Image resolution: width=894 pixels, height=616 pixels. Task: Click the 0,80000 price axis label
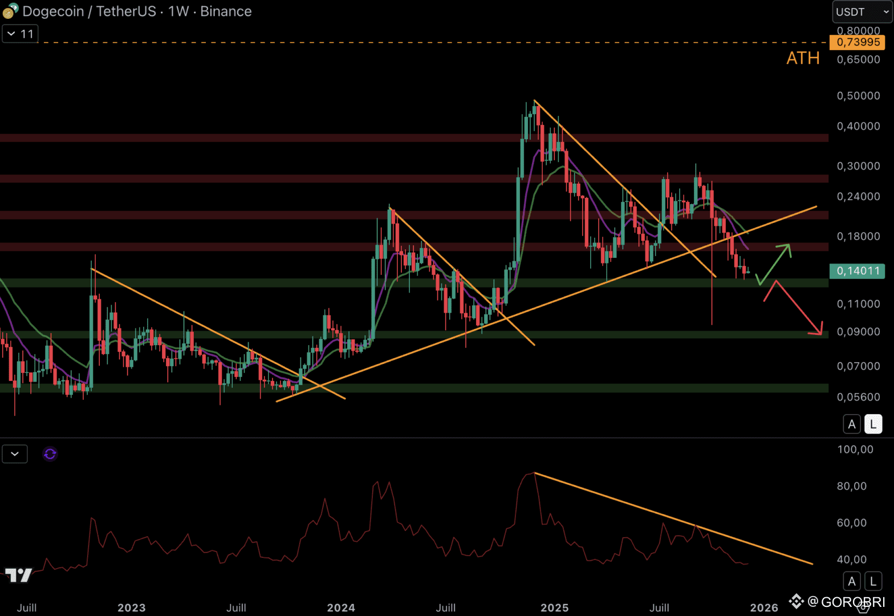click(x=859, y=30)
